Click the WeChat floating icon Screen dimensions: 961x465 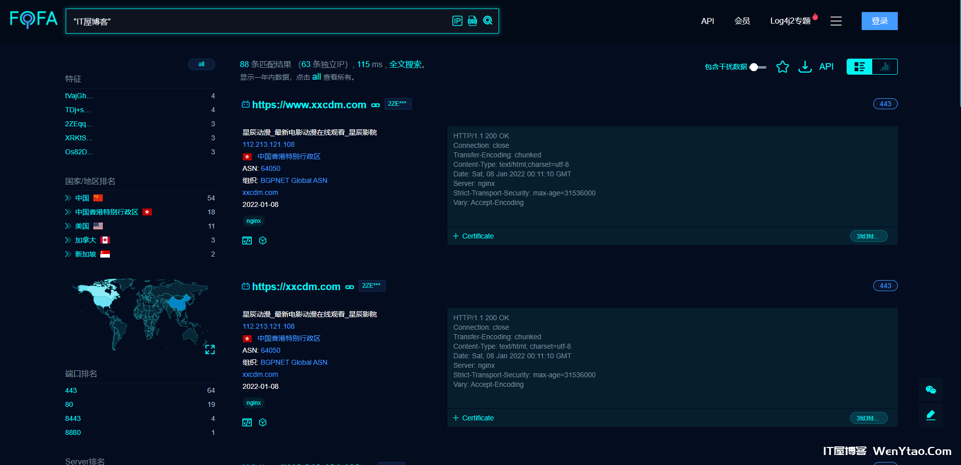click(x=931, y=390)
